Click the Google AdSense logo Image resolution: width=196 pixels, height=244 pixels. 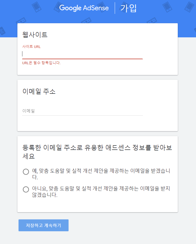[x=84, y=8]
